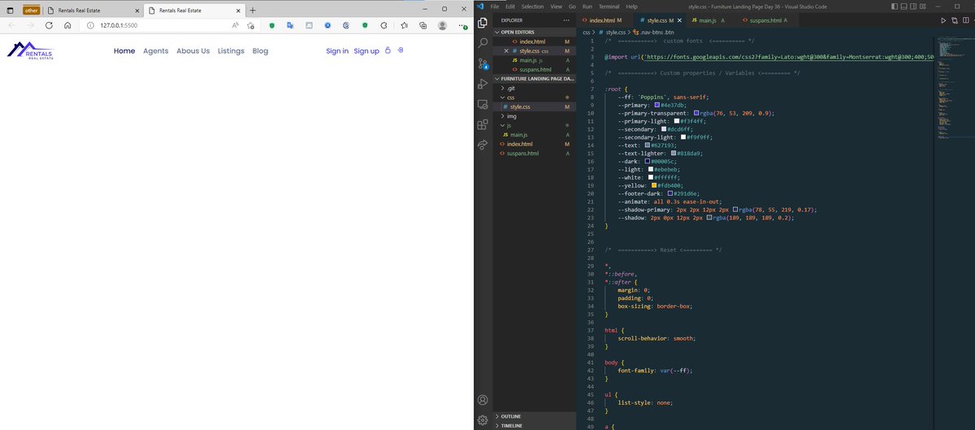Click Agents link on Rentals website

[x=155, y=51]
